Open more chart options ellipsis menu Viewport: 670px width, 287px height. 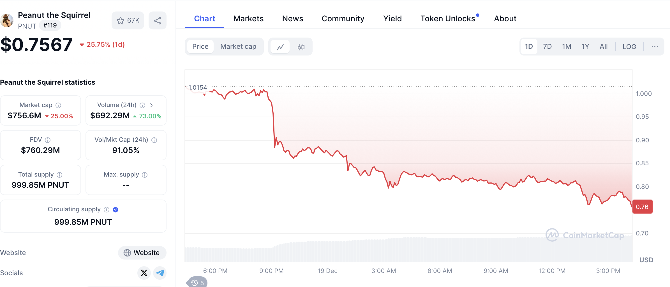pyautogui.click(x=655, y=47)
